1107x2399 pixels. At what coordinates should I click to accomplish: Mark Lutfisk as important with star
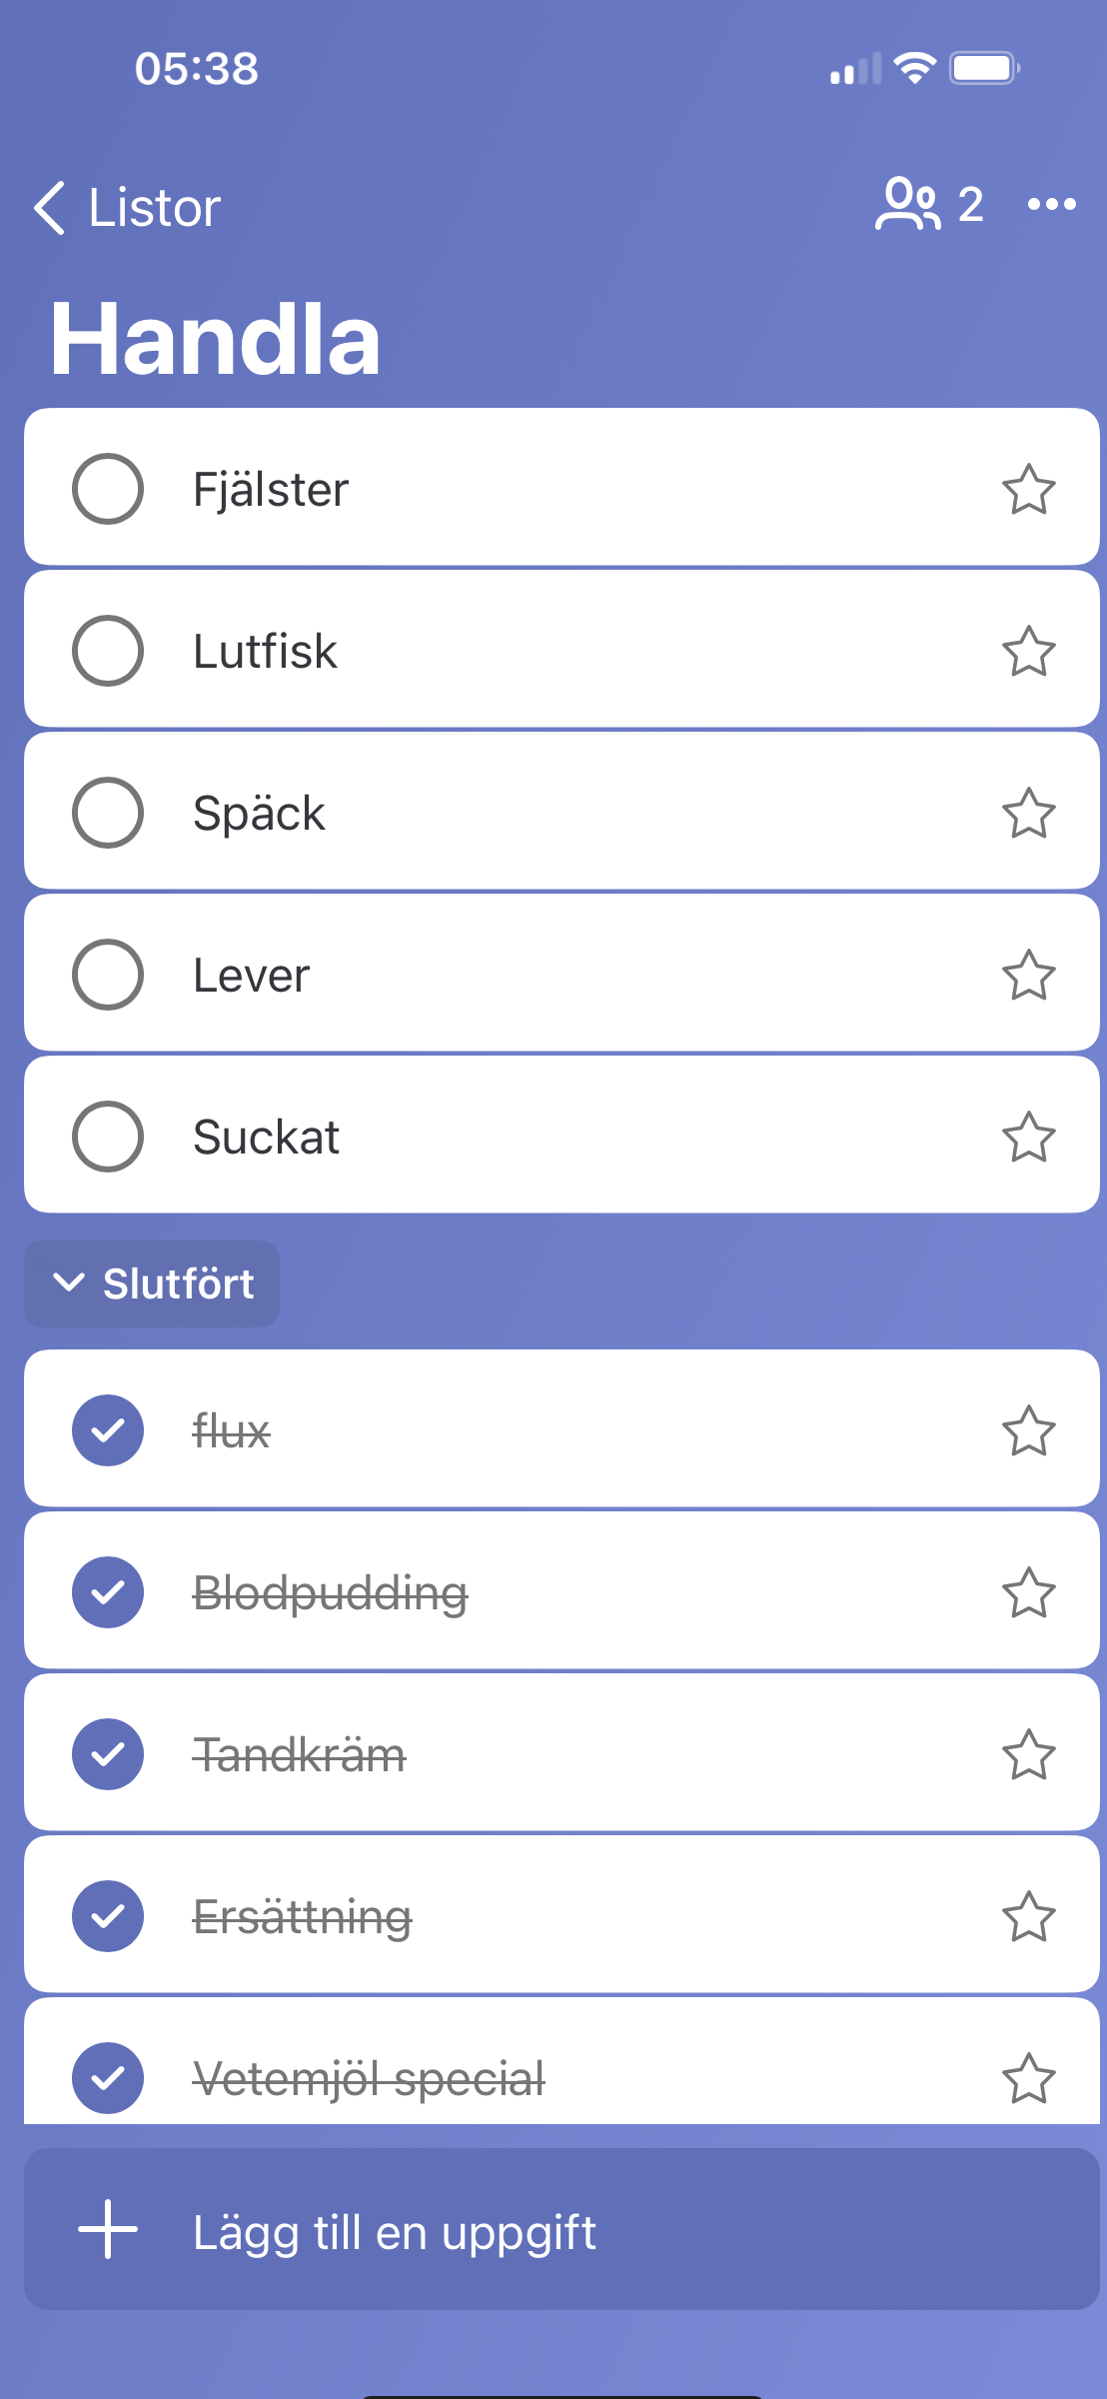(x=1028, y=651)
